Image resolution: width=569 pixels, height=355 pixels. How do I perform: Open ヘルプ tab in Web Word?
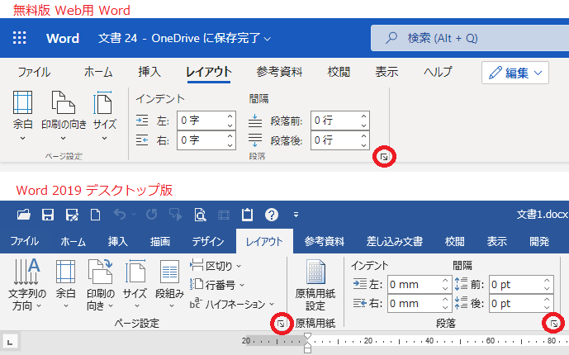point(438,72)
